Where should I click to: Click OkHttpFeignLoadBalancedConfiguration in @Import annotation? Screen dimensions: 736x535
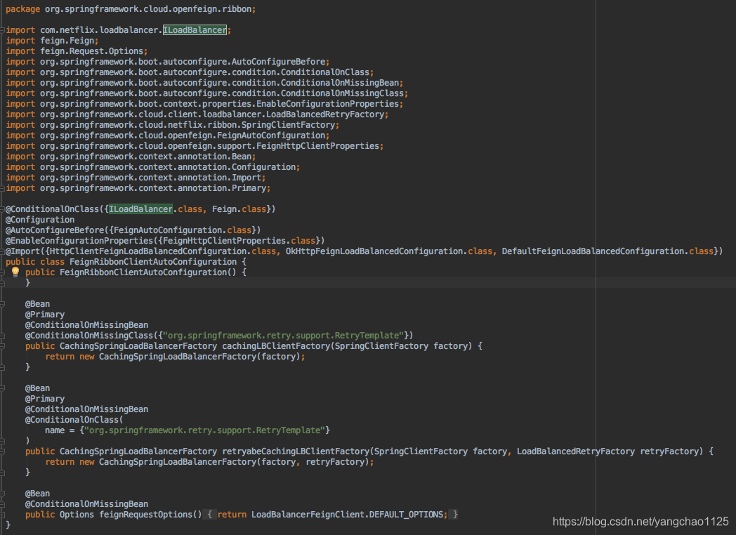click(x=374, y=251)
